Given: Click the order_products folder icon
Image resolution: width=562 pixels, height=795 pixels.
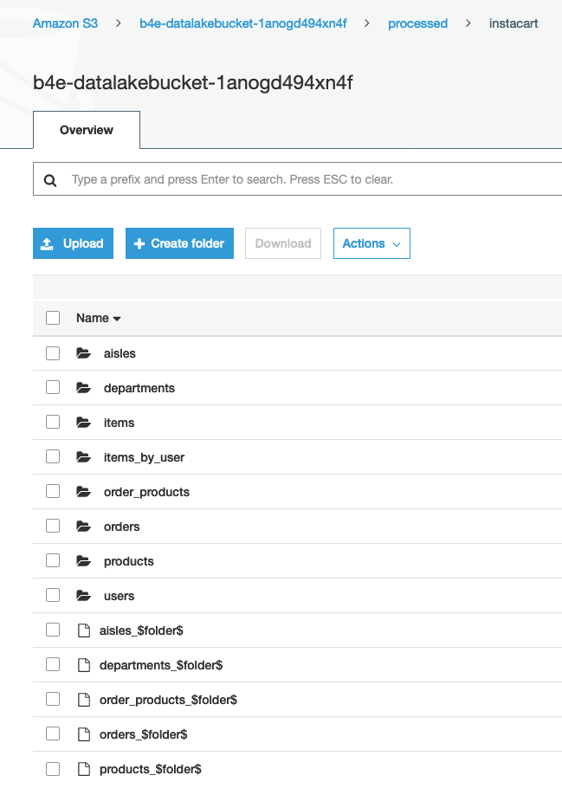Looking at the screenshot, I should coord(84,491).
